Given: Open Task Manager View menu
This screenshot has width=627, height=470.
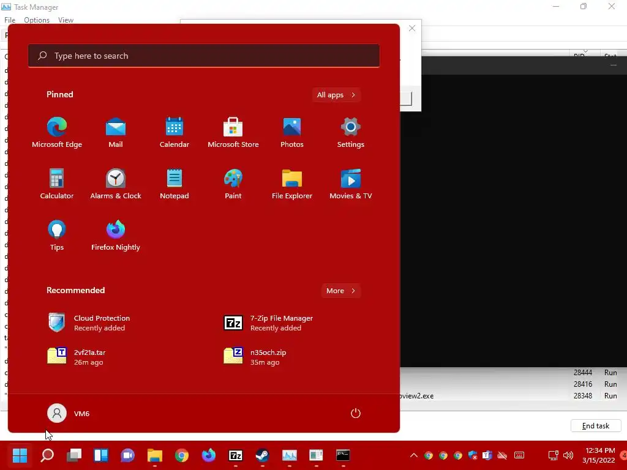Looking at the screenshot, I should pyautogui.click(x=66, y=20).
